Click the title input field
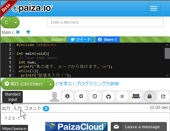This screenshot has height=131, width=170. click(105, 22)
